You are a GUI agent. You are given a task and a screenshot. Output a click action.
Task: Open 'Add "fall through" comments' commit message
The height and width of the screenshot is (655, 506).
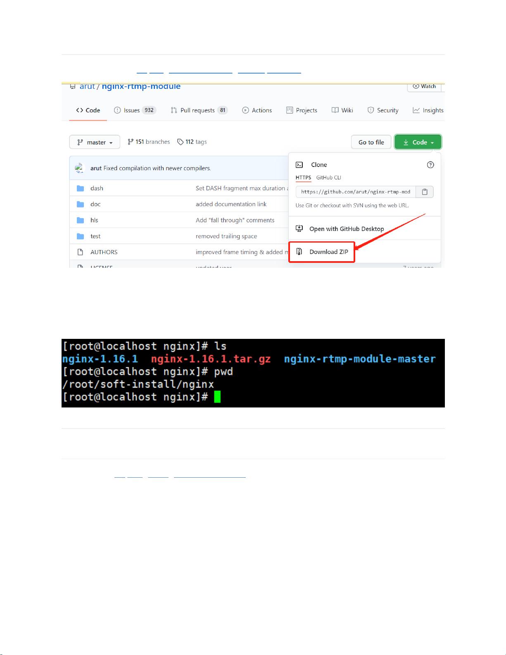[235, 220]
